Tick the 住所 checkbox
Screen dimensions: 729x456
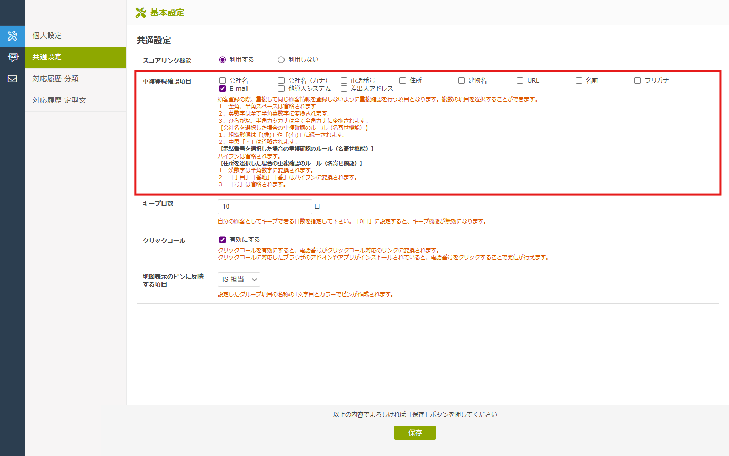(x=402, y=81)
